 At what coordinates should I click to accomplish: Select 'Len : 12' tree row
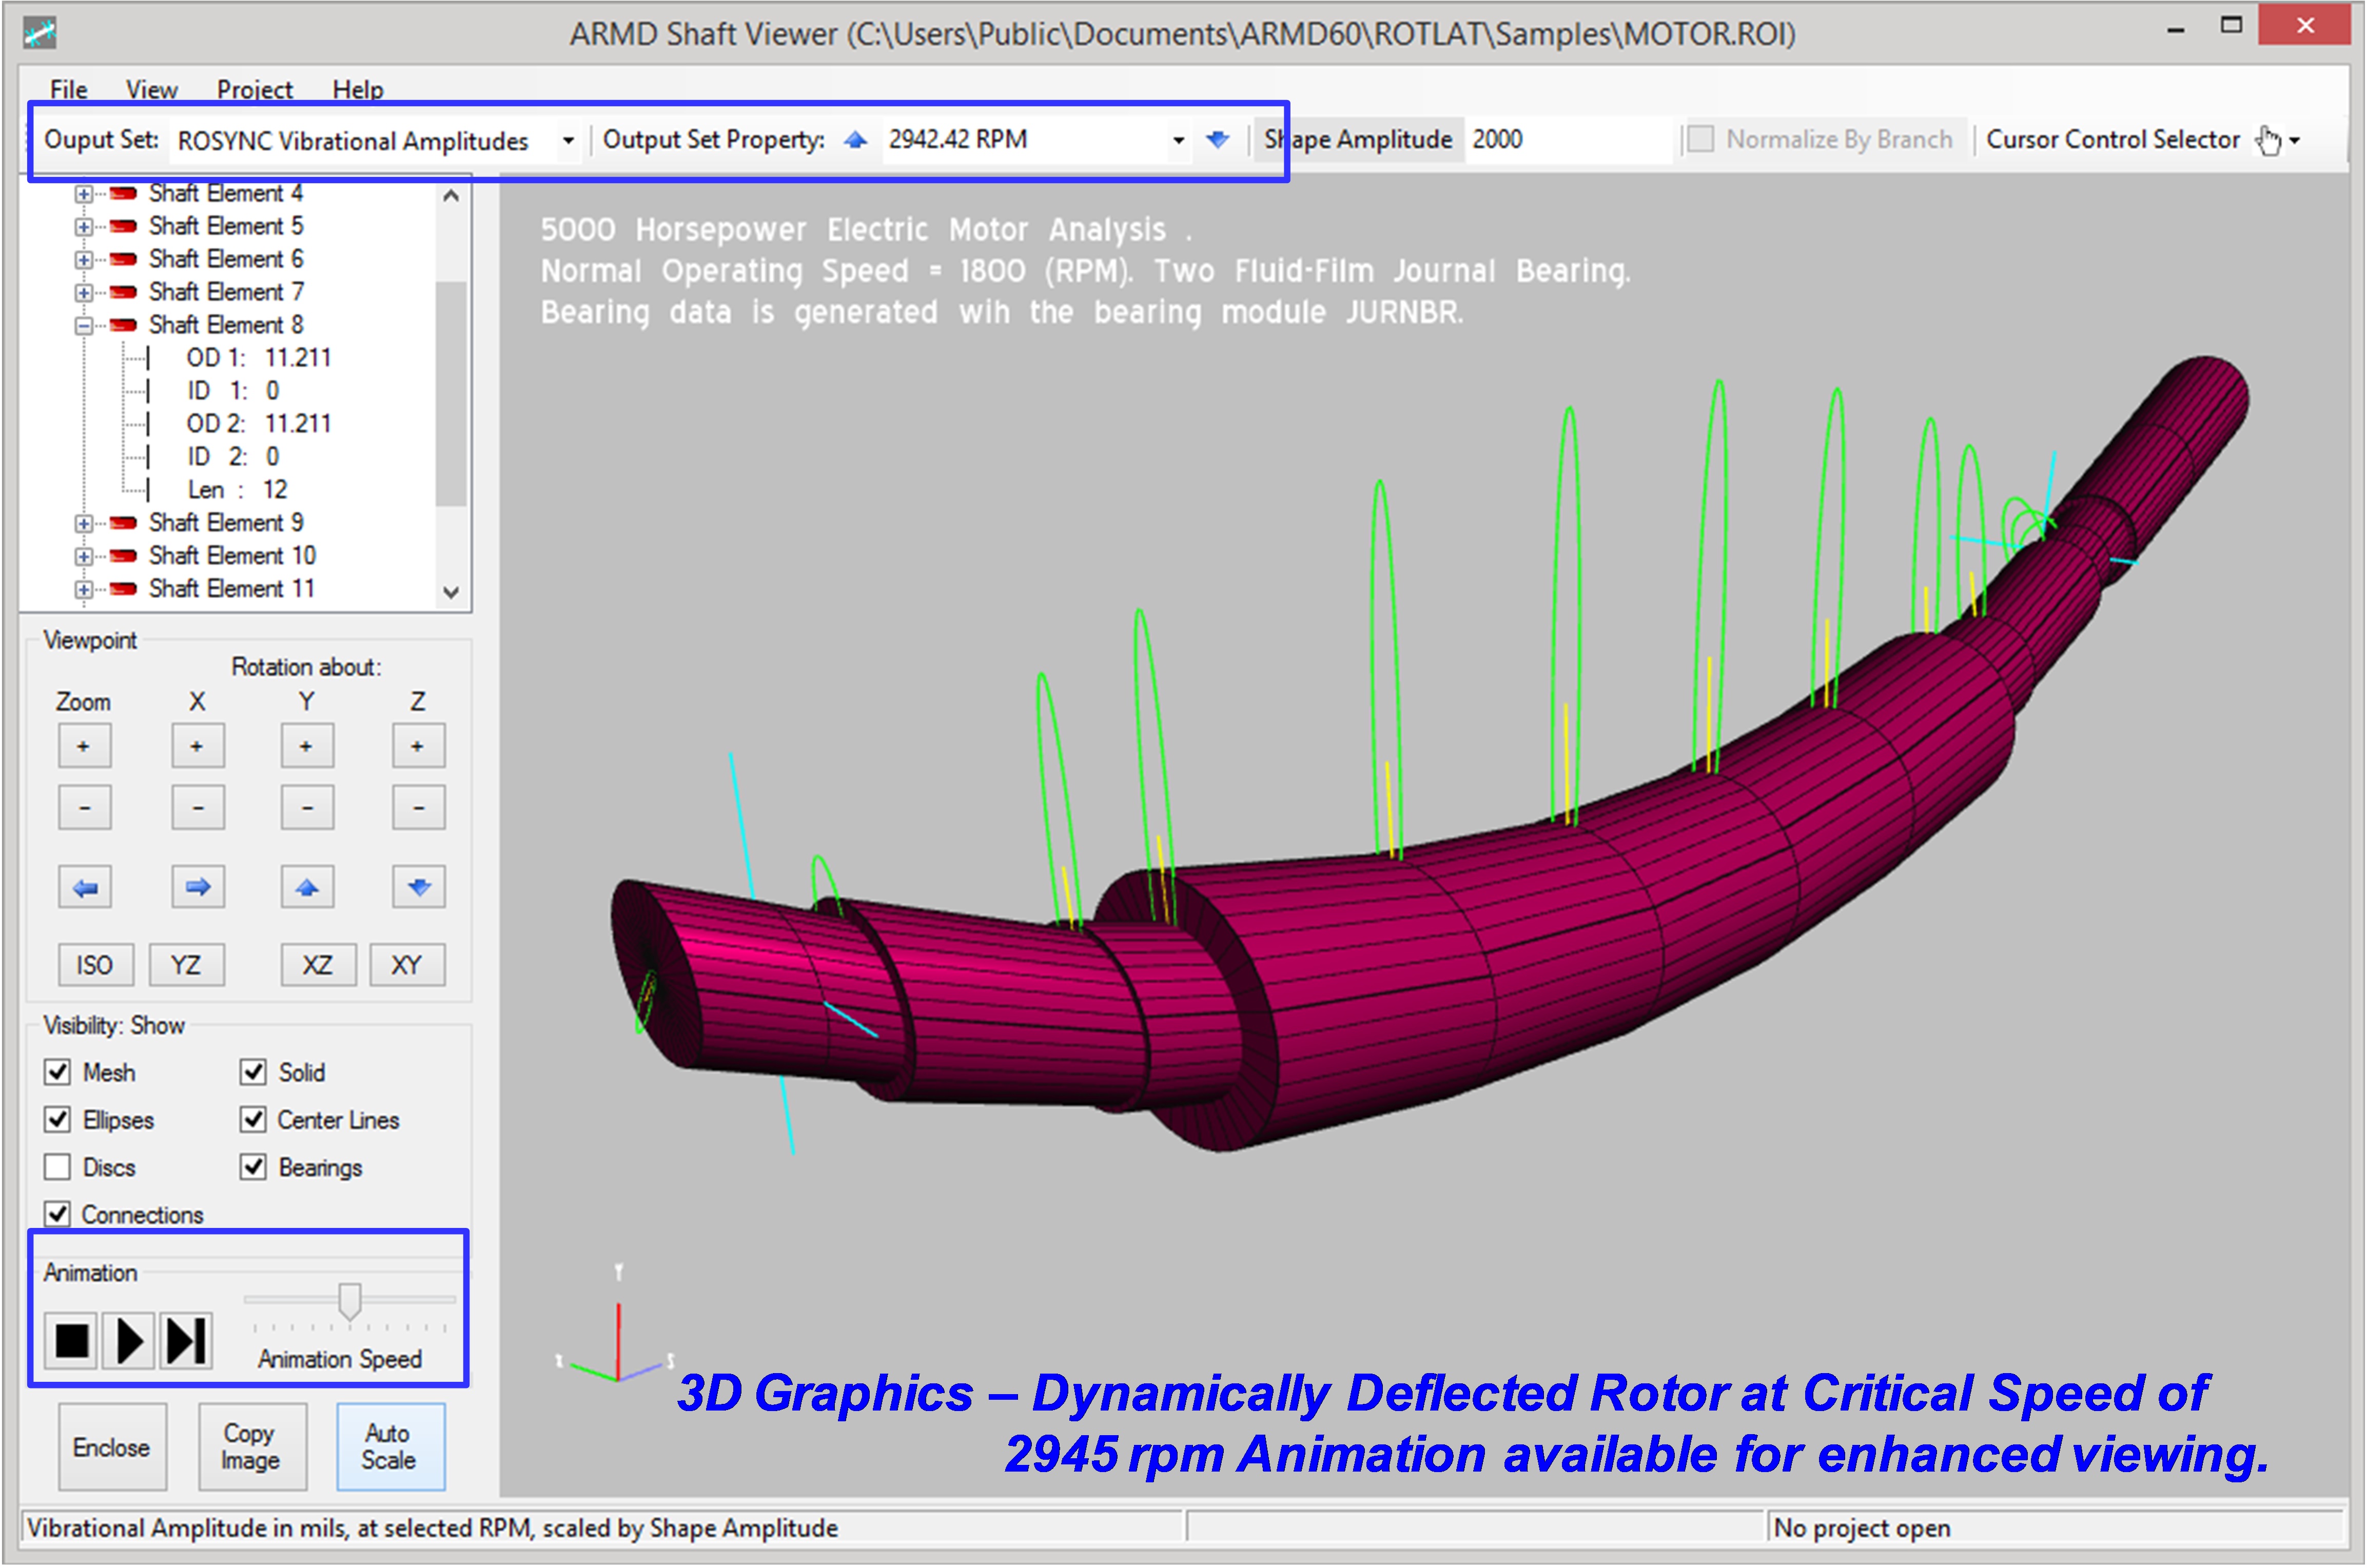click(x=237, y=490)
